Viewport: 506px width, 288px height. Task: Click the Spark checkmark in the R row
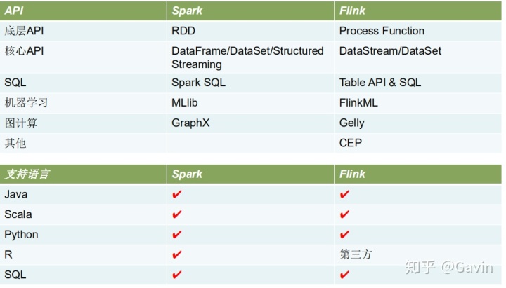click(x=177, y=255)
